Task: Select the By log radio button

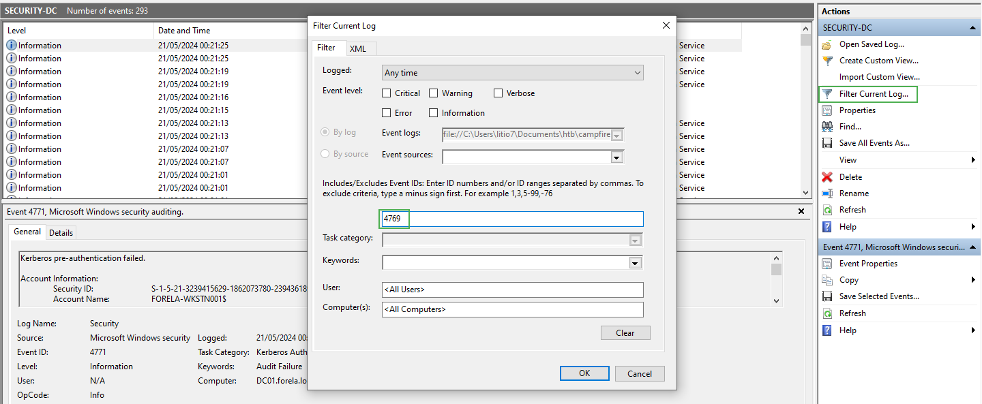Action: pyautogui.click(x=325, y=132)
